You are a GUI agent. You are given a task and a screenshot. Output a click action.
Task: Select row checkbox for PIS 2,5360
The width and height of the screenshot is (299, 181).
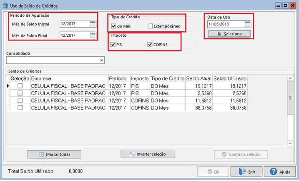(x=20, y=93)
